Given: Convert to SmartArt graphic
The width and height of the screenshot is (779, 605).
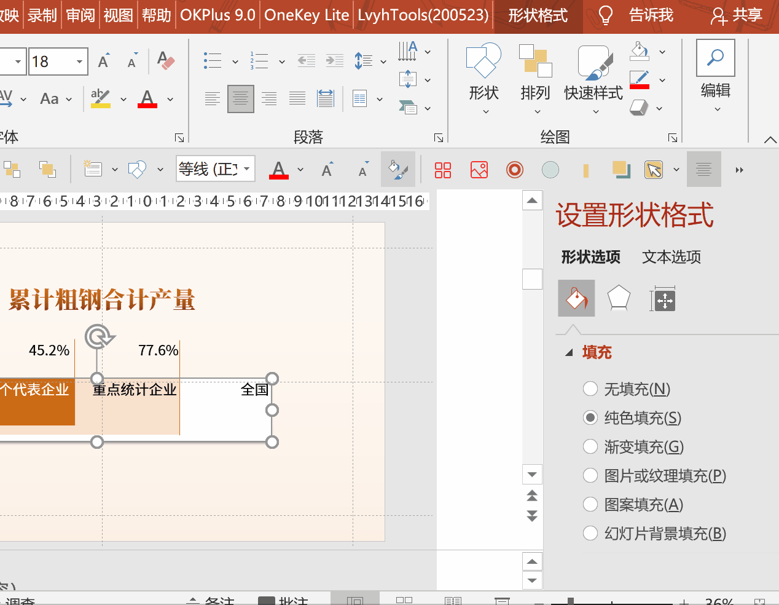Looking at the screenshot, I should pyautogui.click(x=414, y=108).
